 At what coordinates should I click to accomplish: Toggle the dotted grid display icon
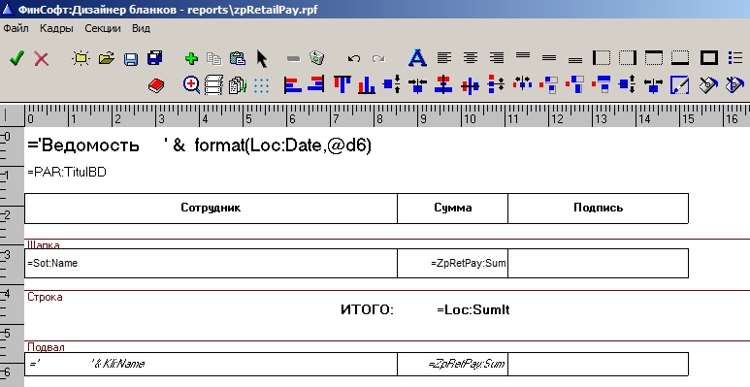(x=262, y=85)
